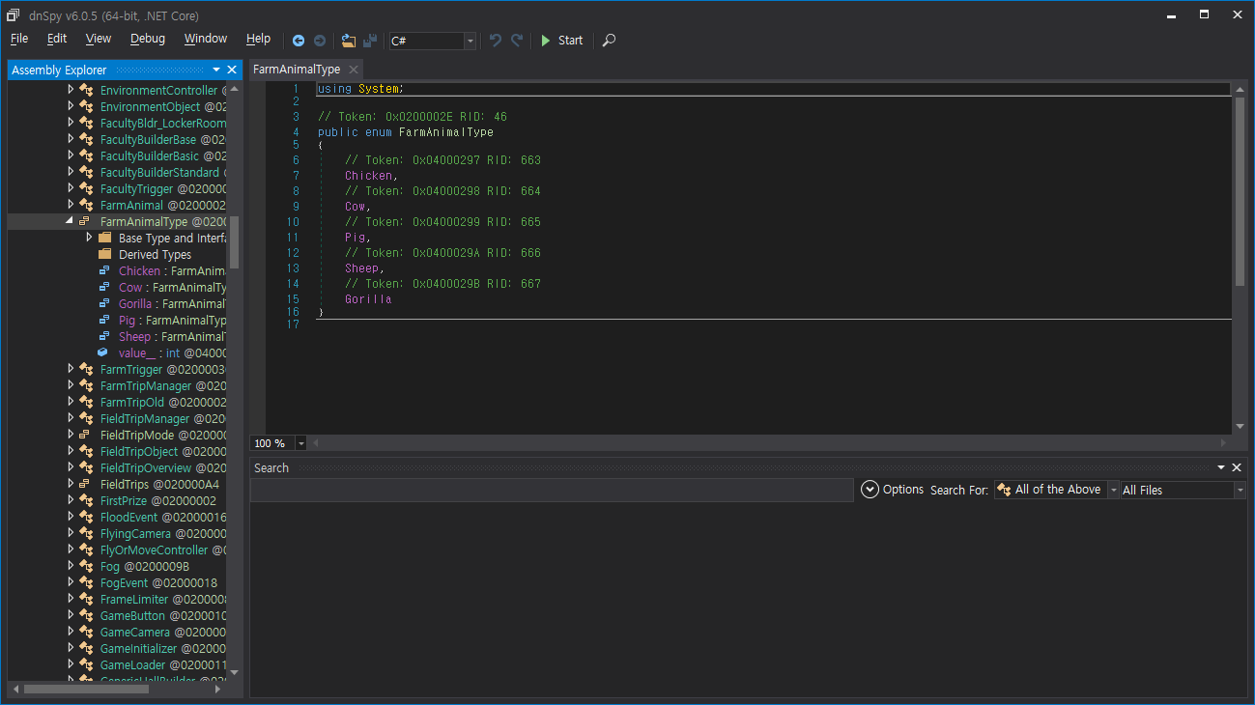Screen dimensions: 1255x705
Task: Click the Navigate Forward arrow icon
Action: pos(320,41)
